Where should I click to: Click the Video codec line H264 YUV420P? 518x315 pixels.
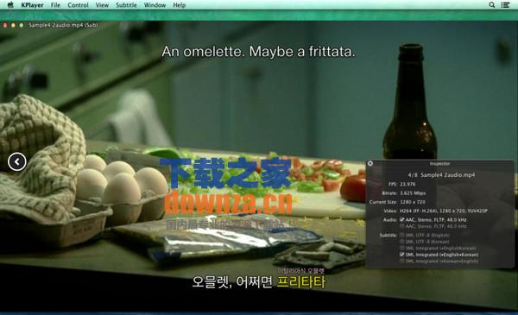pos(444,211)
